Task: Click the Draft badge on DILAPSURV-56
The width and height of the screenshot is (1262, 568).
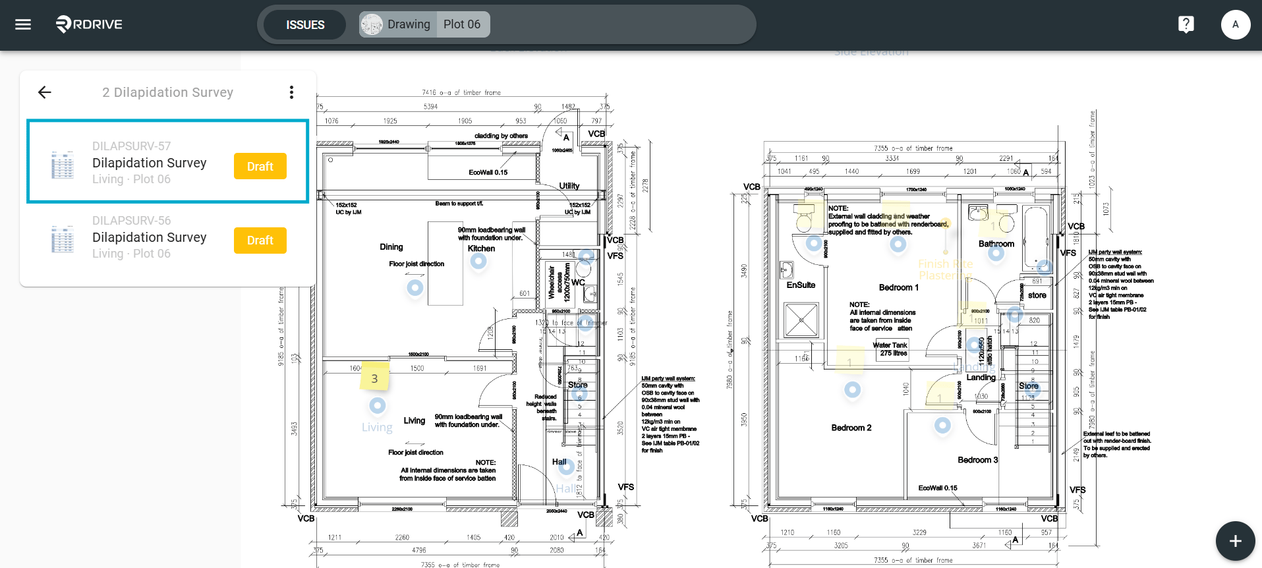Action: (x=260, y=241)
